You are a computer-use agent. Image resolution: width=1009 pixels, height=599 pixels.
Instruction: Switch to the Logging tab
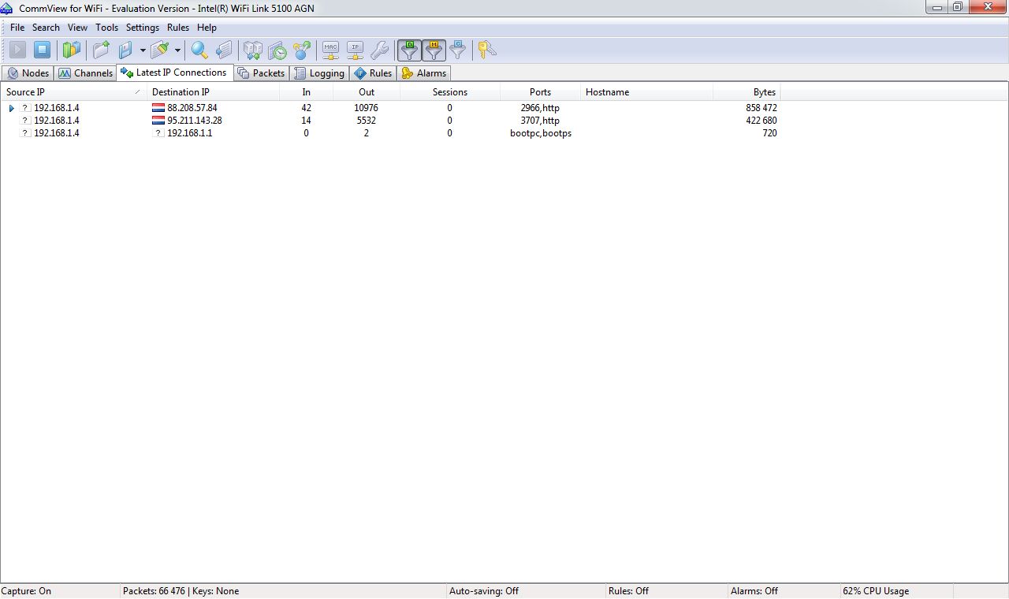pyautogui.click(x=319, y=73)
